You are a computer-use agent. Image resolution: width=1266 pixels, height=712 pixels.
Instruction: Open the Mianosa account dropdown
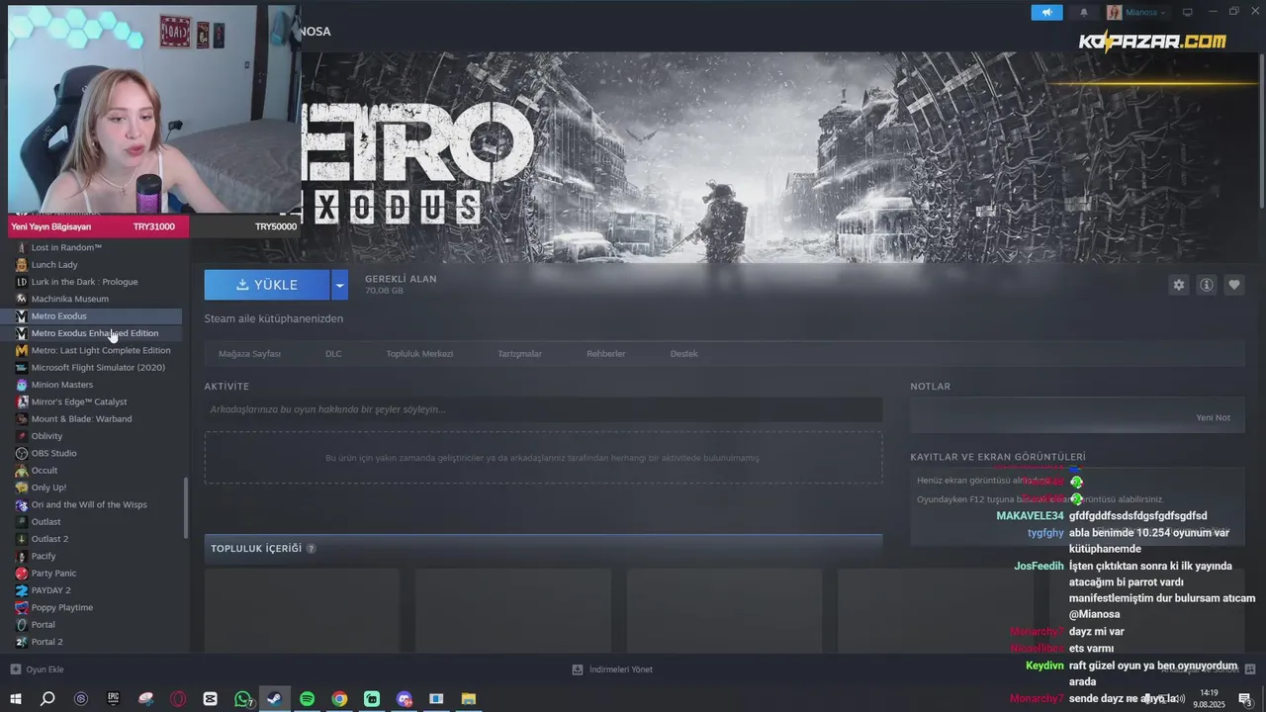click(x=1136, y=12)
